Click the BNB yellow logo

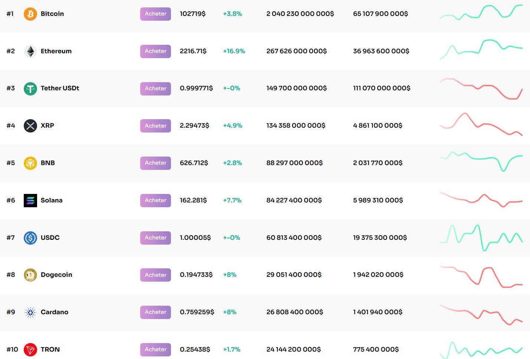coord(30,163)
